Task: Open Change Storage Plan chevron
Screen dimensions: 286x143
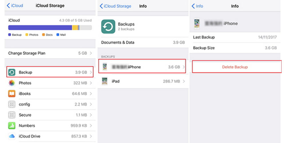Action: coord(91,53)
